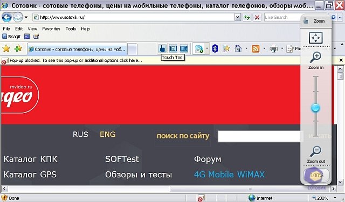Activate the Touch Tool hand icon
This screenshot has width=345, height=202.
click(162, 48)
